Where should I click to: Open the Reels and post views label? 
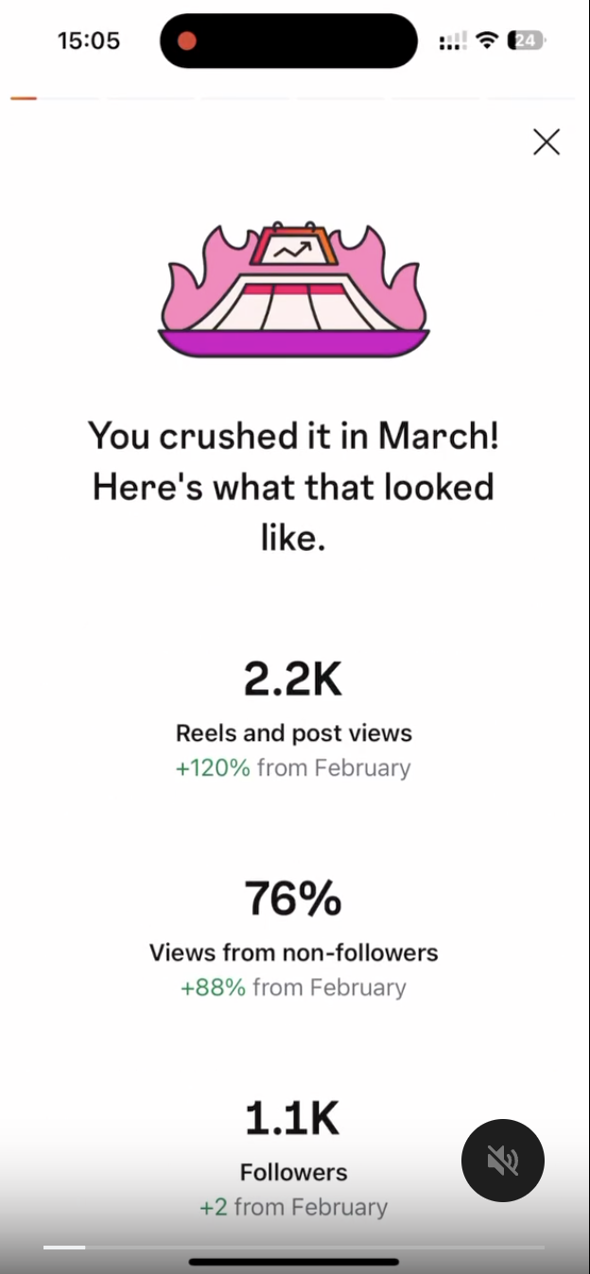(x=293, y=732)
